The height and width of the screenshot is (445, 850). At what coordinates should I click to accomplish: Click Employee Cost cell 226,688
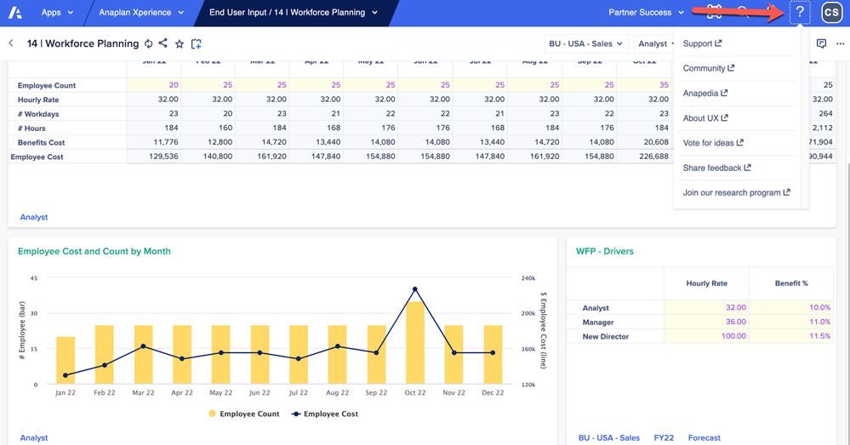pyautogui.click(x=644, y=156)
